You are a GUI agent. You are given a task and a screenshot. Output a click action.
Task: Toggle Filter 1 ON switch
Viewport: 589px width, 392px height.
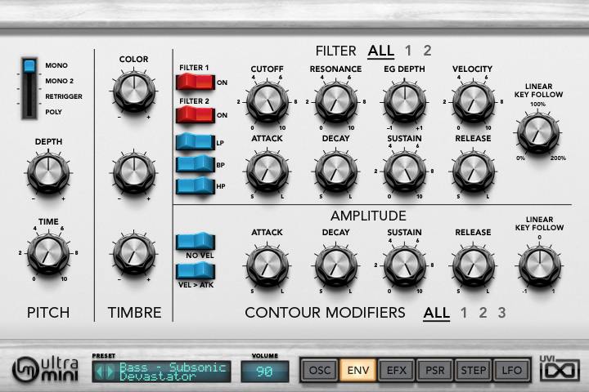[x=196, y=82]
